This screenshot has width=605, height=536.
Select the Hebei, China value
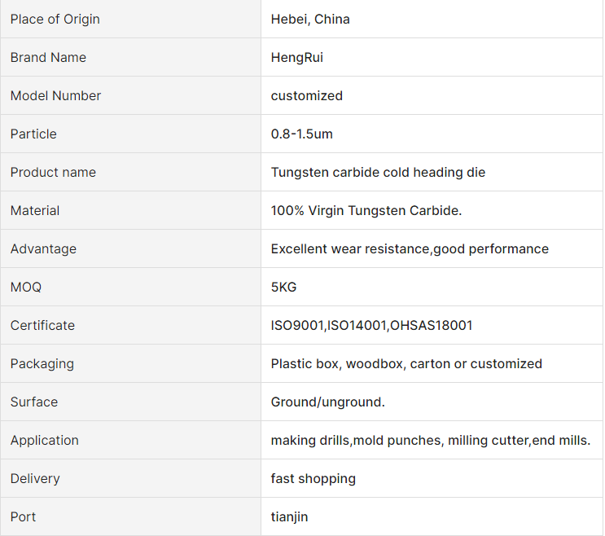click(x=310, y=19)
